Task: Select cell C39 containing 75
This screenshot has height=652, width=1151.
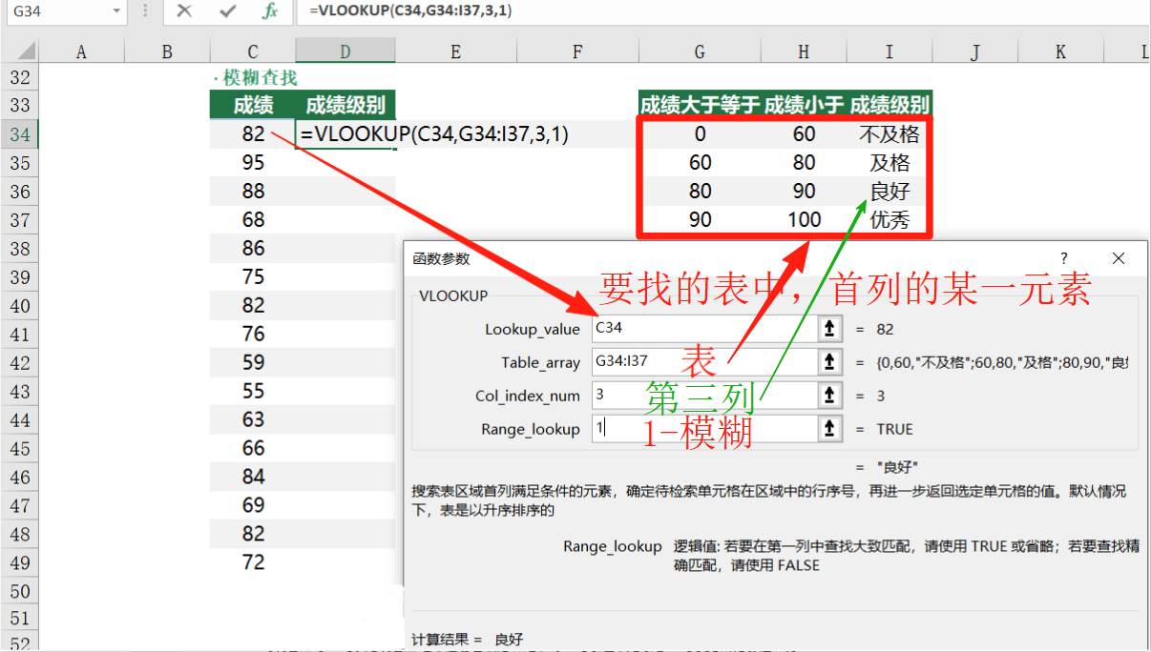Action: pos(252,277)
